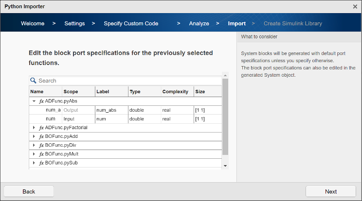Edit the num_abs label cell

point(111,110)
